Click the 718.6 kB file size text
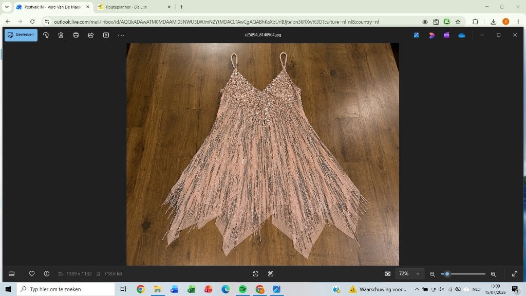The height and width of the screenshot is (296, 526). click(x=112, y=274)
